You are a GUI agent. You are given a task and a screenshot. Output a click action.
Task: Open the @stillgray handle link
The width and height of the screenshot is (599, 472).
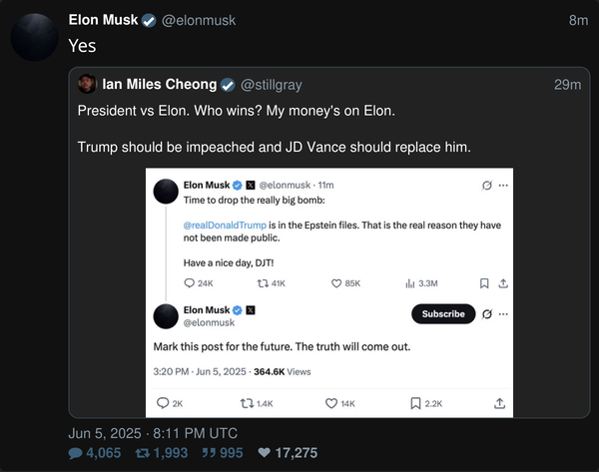coord(272,85)
